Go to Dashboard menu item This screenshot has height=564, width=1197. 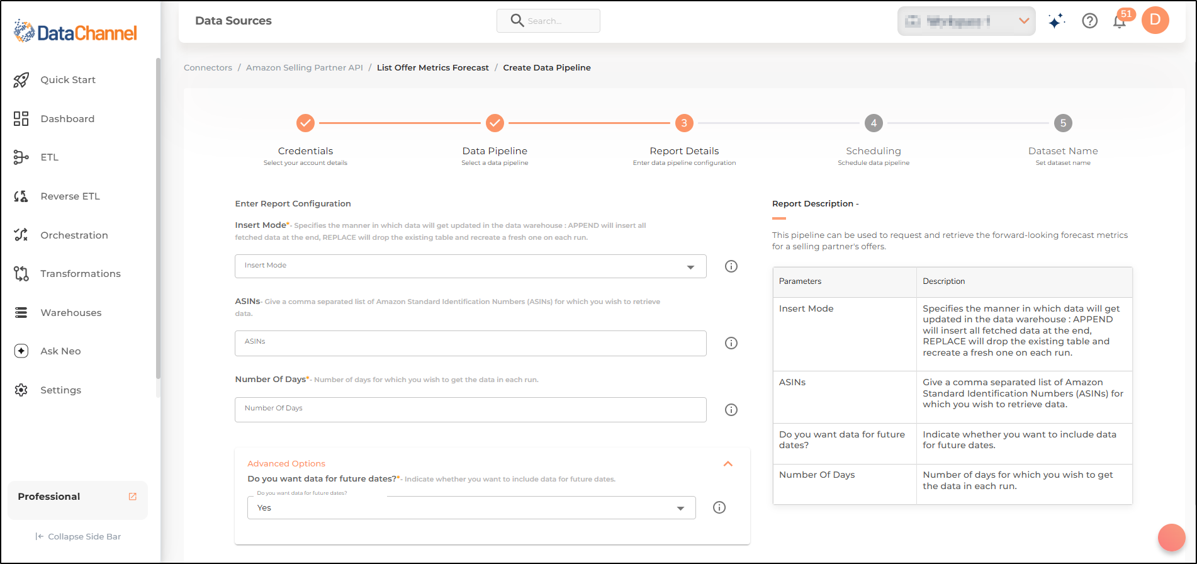[x=67, y=119]
